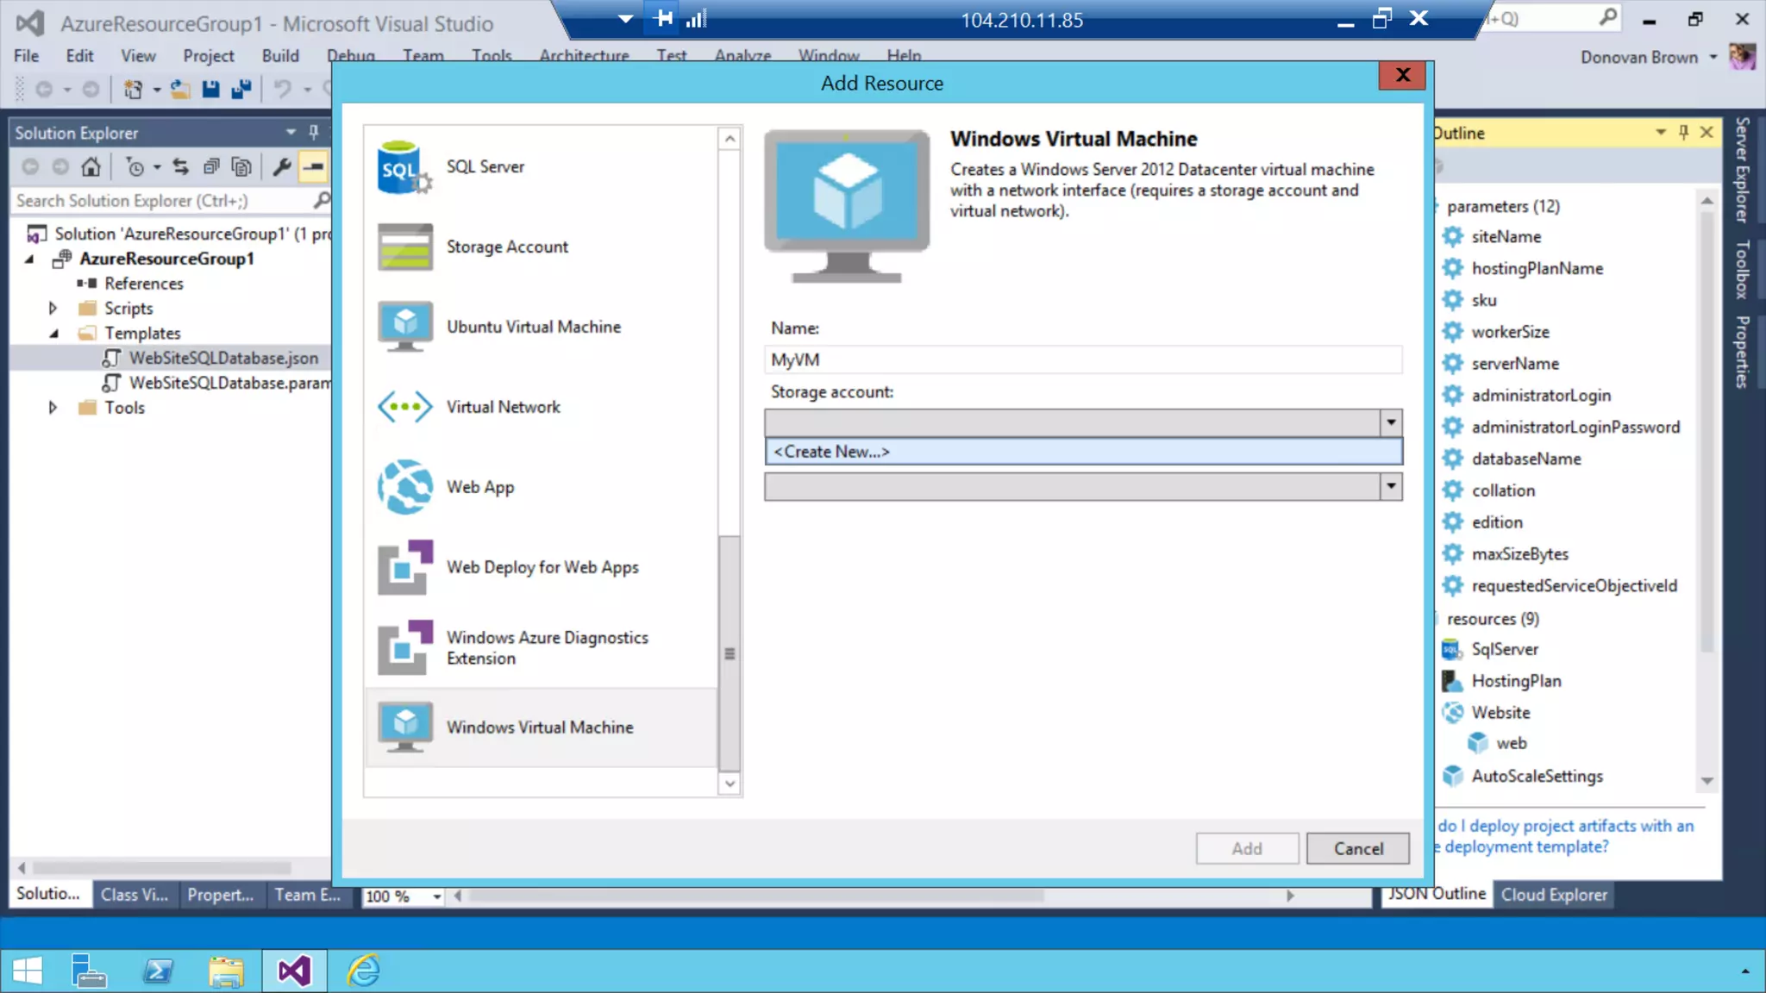Screen dimensions: 1766x993
Task: Click the Sync with Active Document arrows icon
Action: click(180, 166)
